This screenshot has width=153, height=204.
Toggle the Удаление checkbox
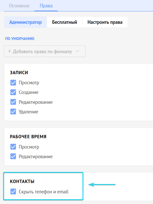[13, 112]
